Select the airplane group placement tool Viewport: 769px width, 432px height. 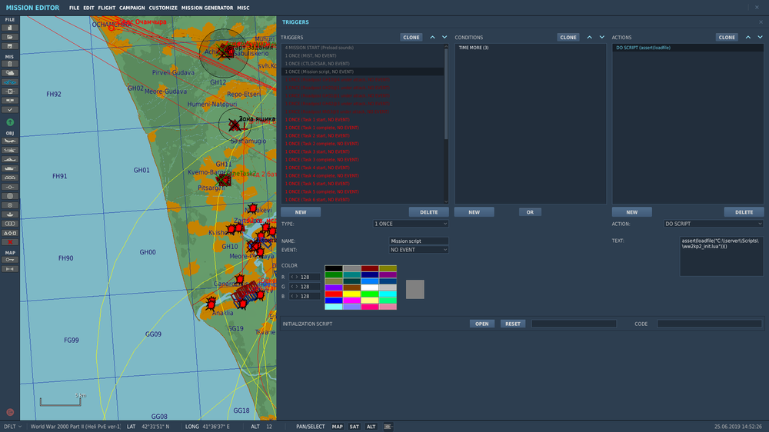(9, 141)
